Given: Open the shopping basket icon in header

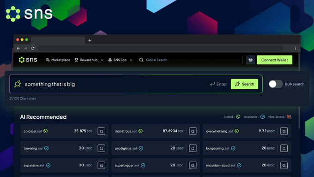Looking at the screenshot, I should [x=251, y=60].
